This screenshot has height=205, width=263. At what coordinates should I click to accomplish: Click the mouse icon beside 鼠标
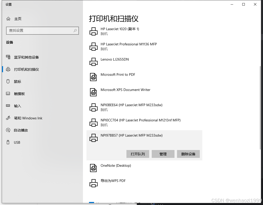[8, 82]
